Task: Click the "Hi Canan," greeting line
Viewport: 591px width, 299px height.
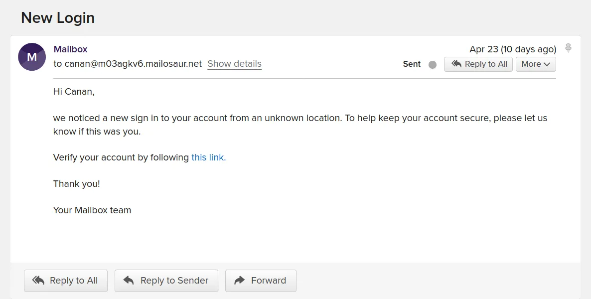Action: pyautogui.click(x=74, y=92)
